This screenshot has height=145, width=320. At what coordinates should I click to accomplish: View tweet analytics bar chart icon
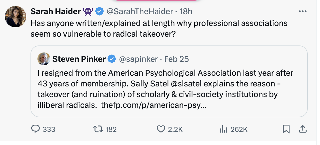pyautogui.click(x=223, y=129)
